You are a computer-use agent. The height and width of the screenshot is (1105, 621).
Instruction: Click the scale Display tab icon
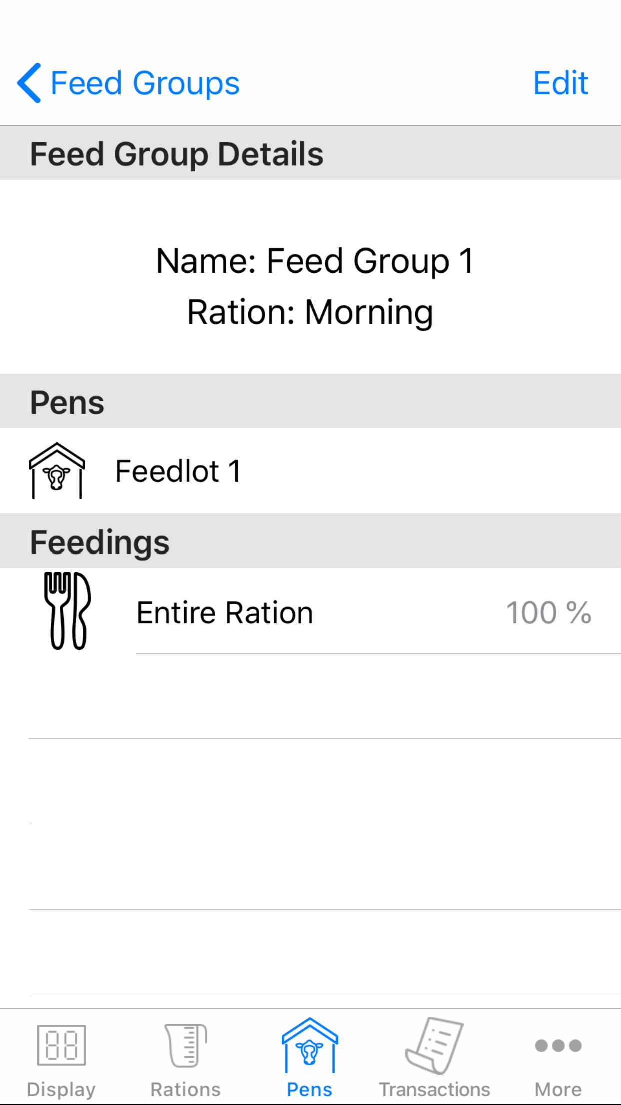[x=61, y=1045]
